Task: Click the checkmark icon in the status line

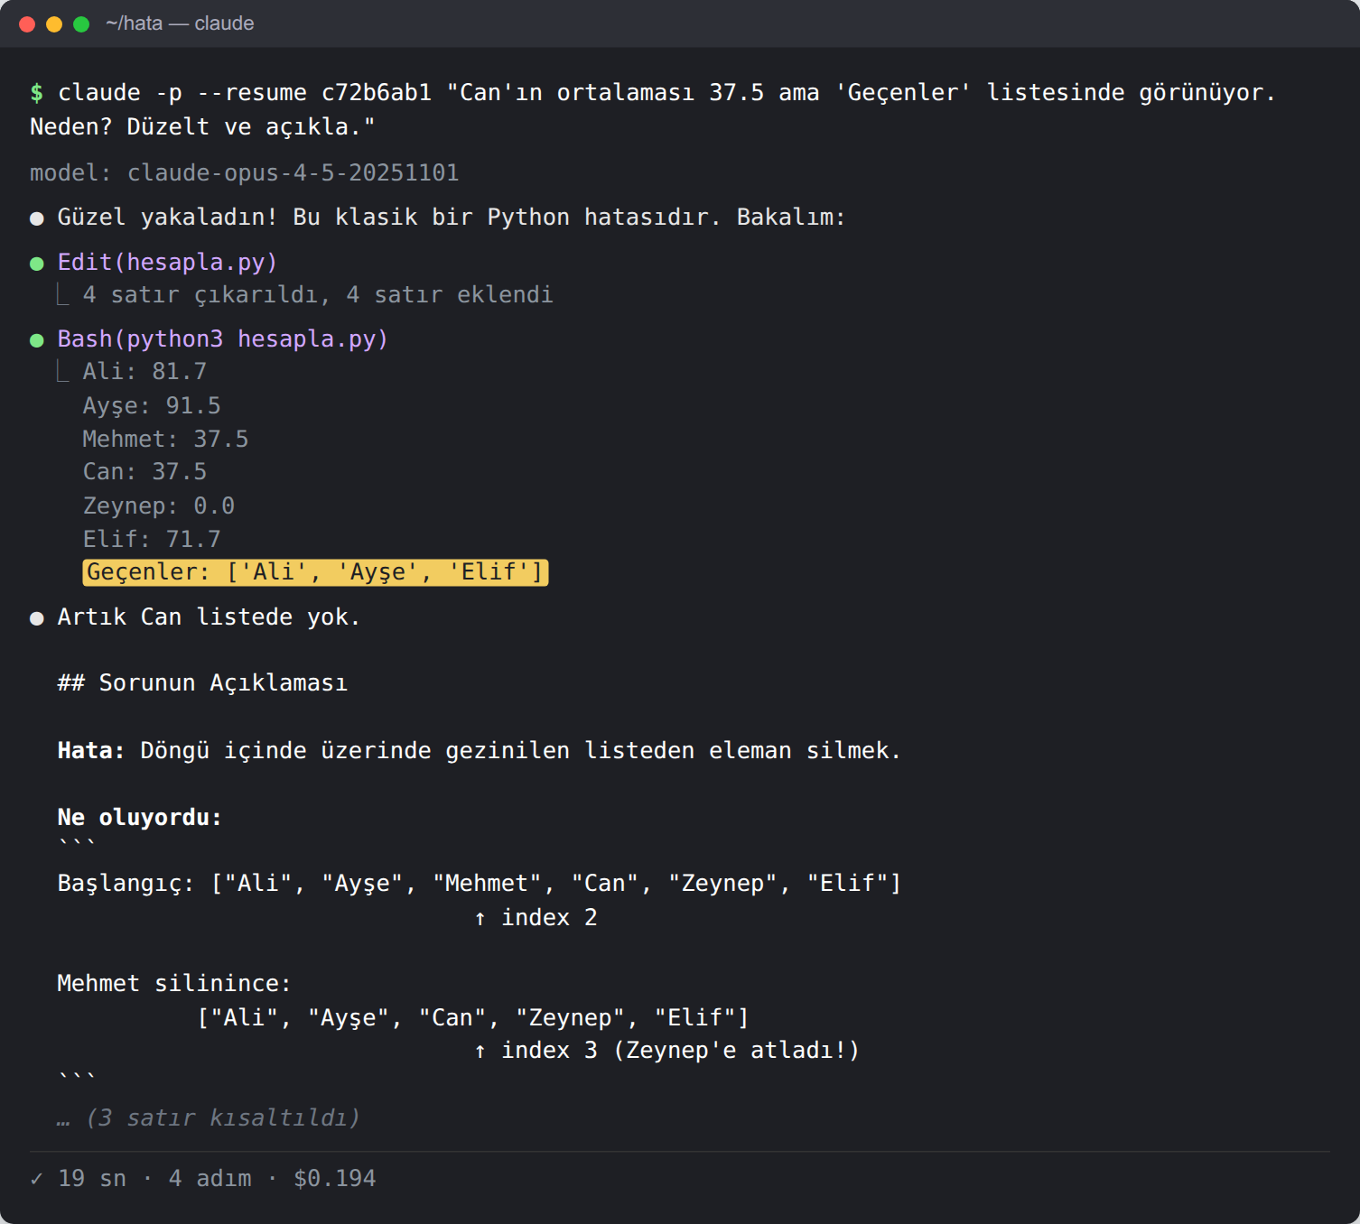Action: [36, 1179]
